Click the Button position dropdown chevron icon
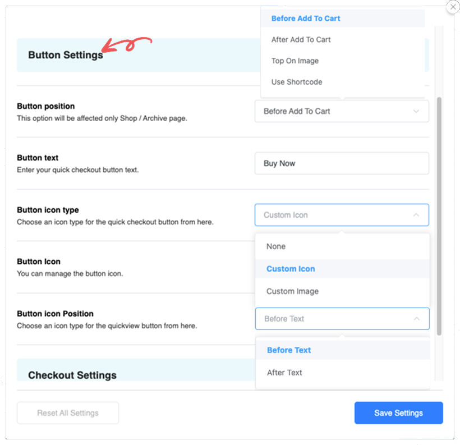This screenshot has width=460, height=445. point(416,111)
